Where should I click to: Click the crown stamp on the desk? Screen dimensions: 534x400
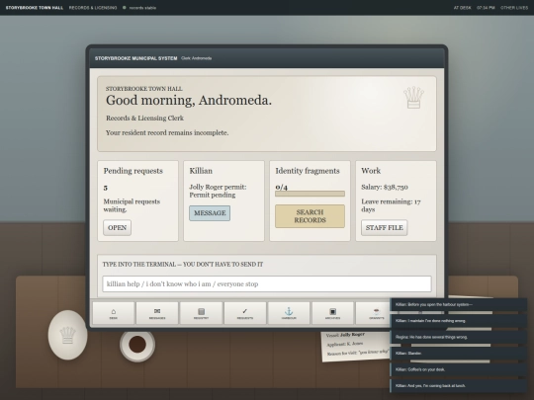(67, 335)
